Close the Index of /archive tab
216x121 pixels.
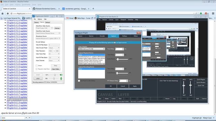tap(29, 9)
